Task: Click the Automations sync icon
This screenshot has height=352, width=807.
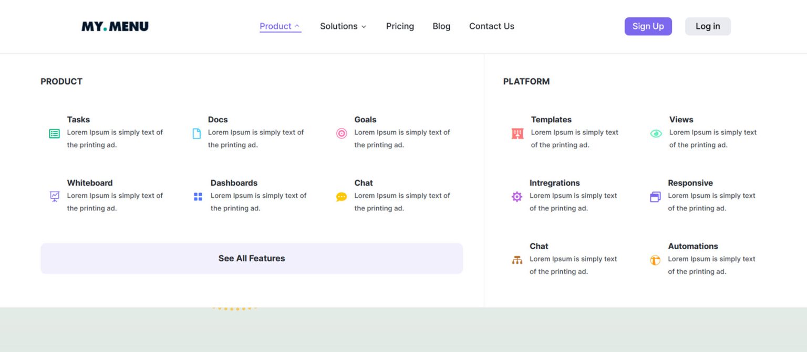Action: coord(655,260)
